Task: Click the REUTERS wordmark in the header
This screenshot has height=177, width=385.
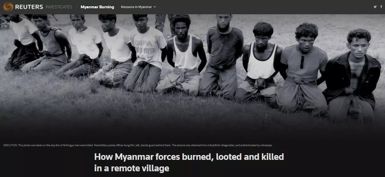Action: (x=29, y=7)
